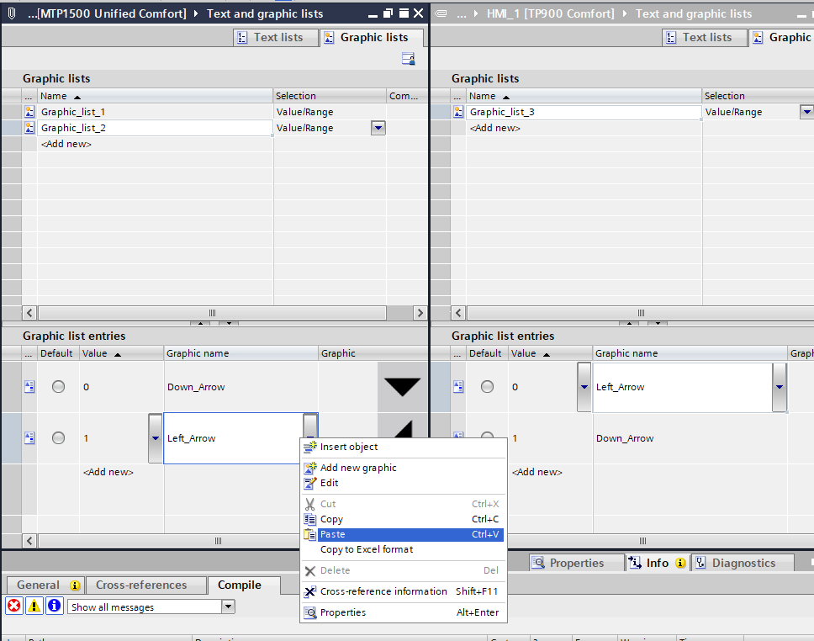Select the Graphic_list_1 row name
Image resolution: width=814 pixels, height=641 pixels.
[x=73, y=112]
